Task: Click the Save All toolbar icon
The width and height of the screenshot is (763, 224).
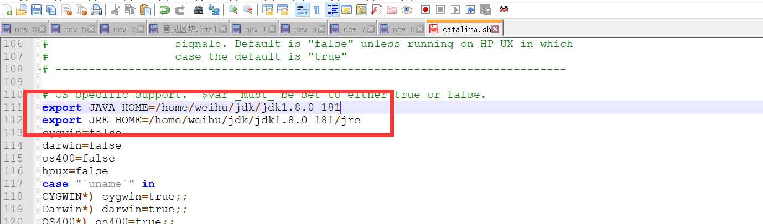Action: click(51, 10)
